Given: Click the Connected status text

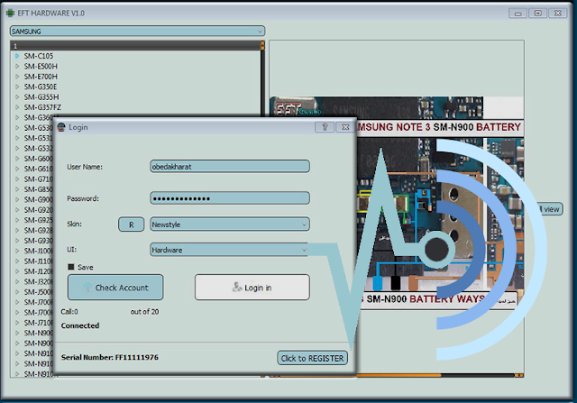Looking at the screenshot, I should [x=80, y=325].
